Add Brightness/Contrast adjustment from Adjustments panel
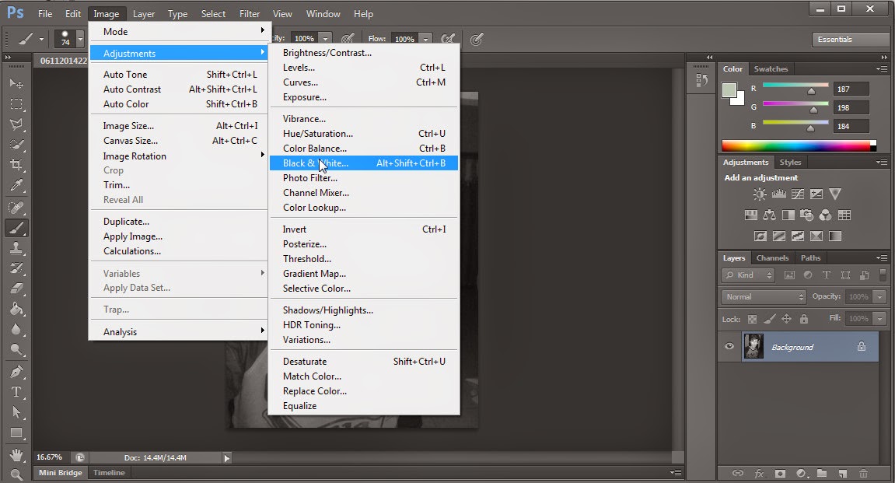 (x=759, y=194)
